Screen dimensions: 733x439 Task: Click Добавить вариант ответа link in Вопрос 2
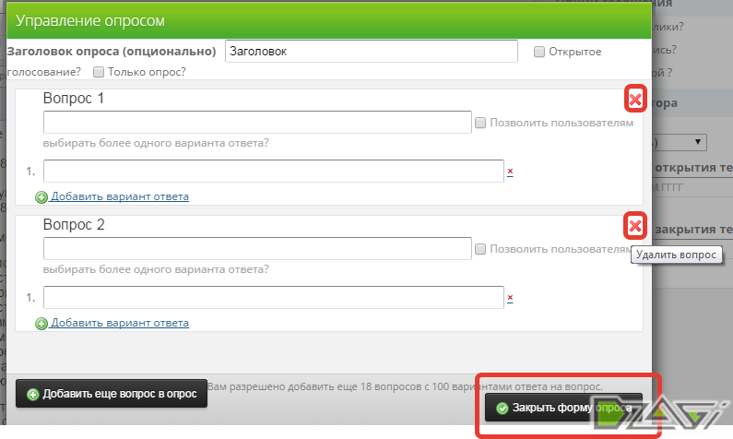point(120,323)
